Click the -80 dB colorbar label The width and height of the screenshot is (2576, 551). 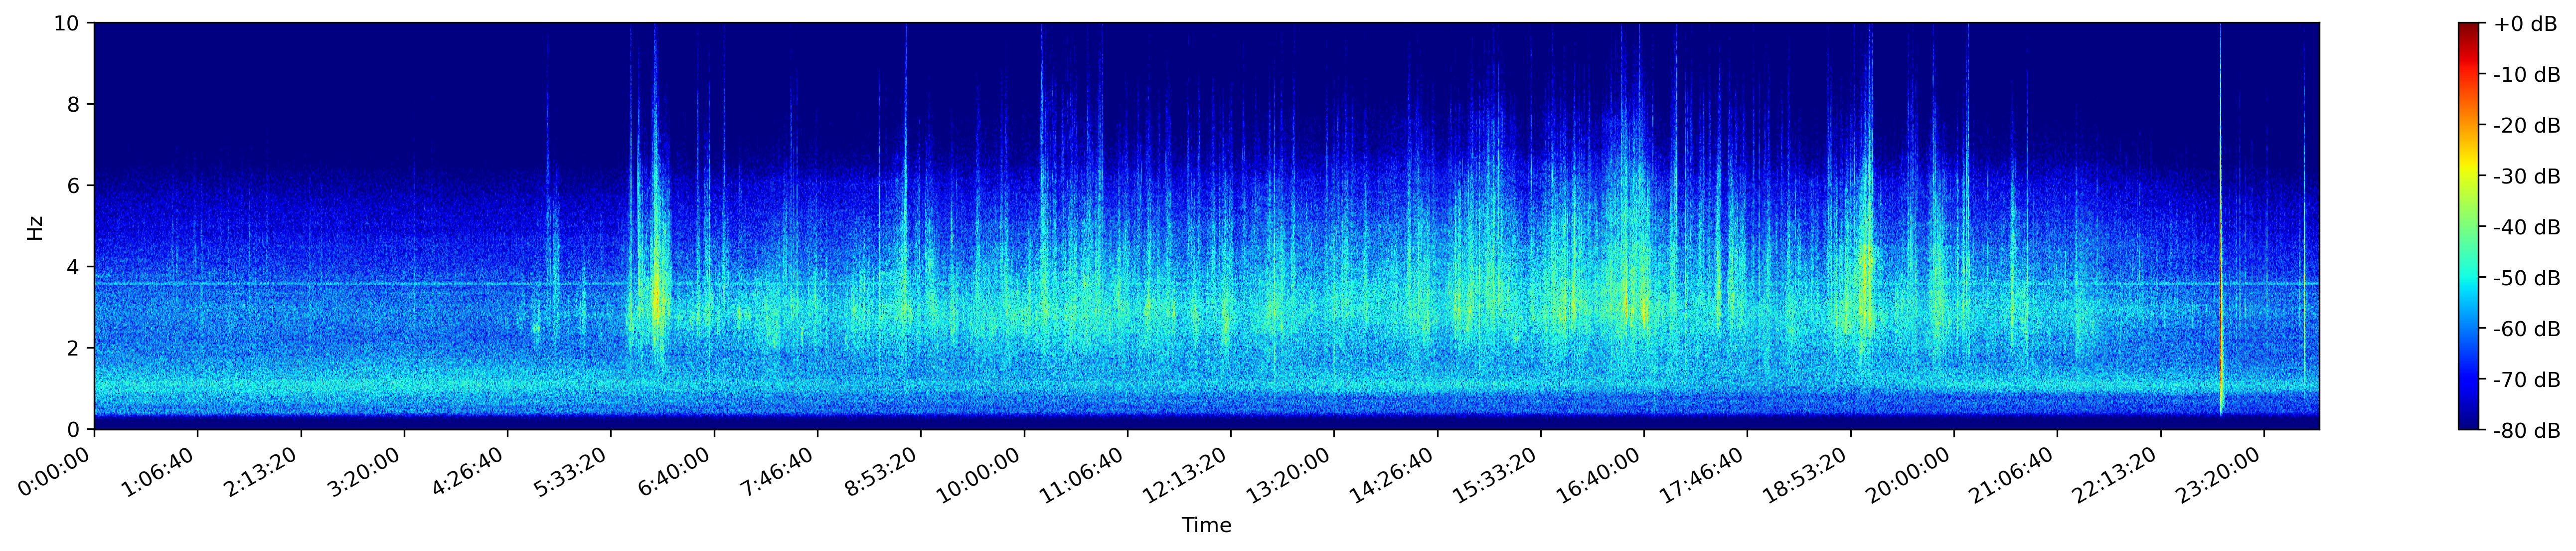[x=2526, y=431]
